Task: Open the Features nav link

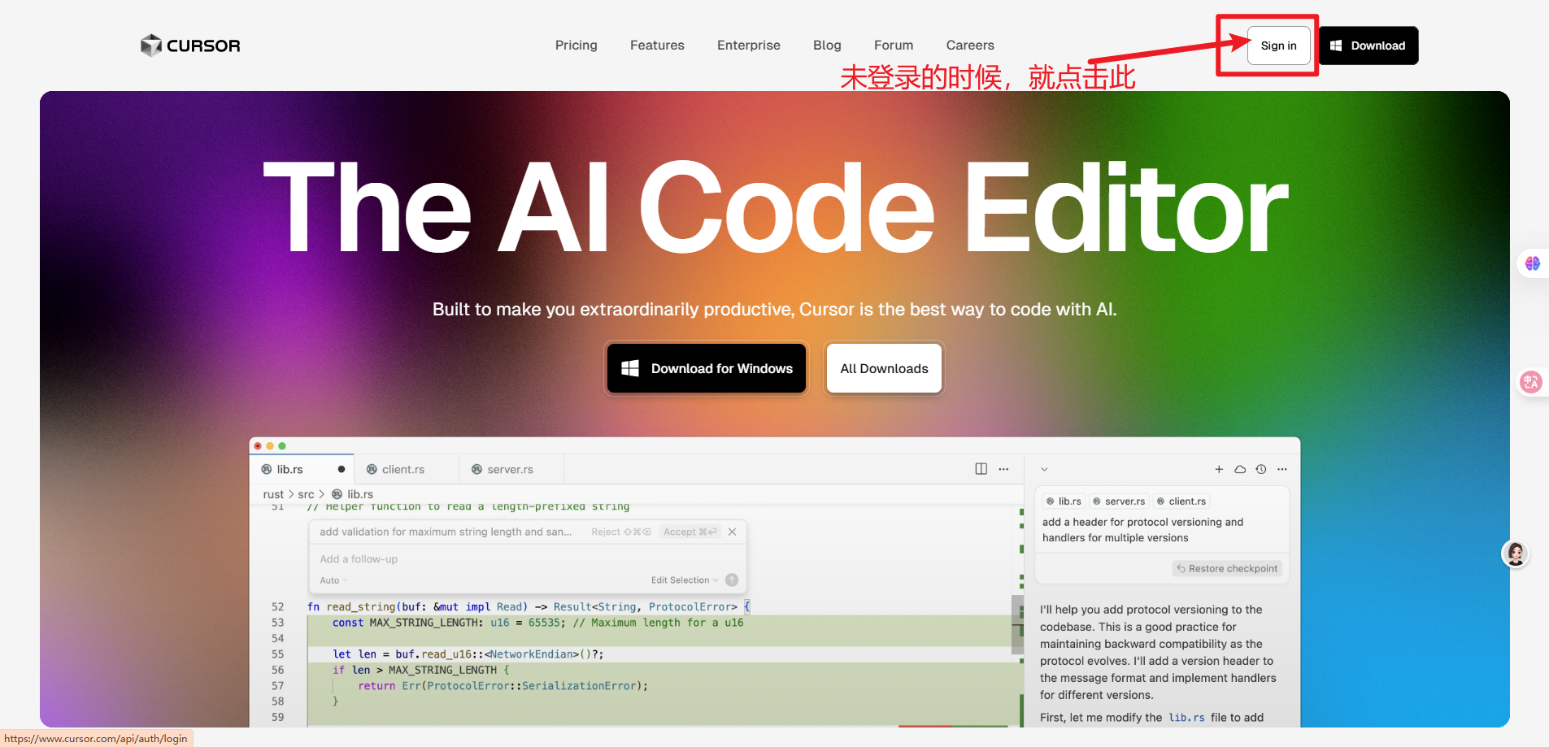Action: (x=657, y=46)
